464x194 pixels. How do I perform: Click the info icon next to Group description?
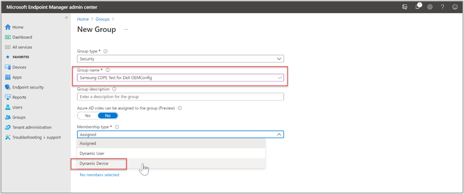tap(114, 89)
